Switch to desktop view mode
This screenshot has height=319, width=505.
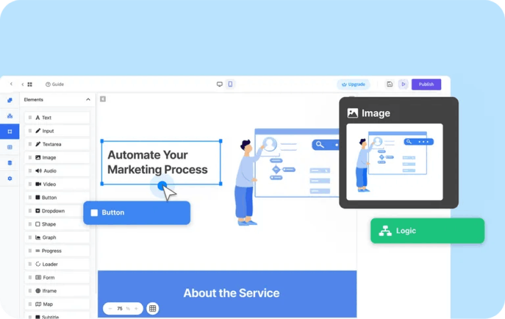pos(220,84)
